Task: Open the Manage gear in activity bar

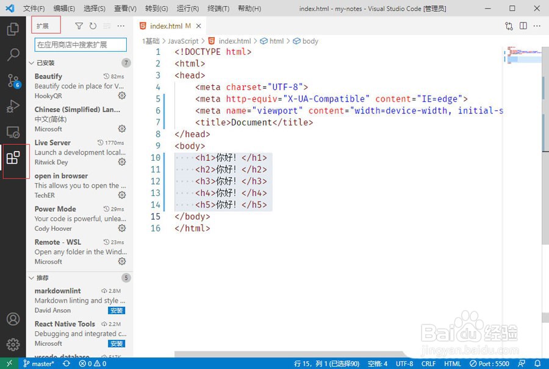Action: coord(13,345)
